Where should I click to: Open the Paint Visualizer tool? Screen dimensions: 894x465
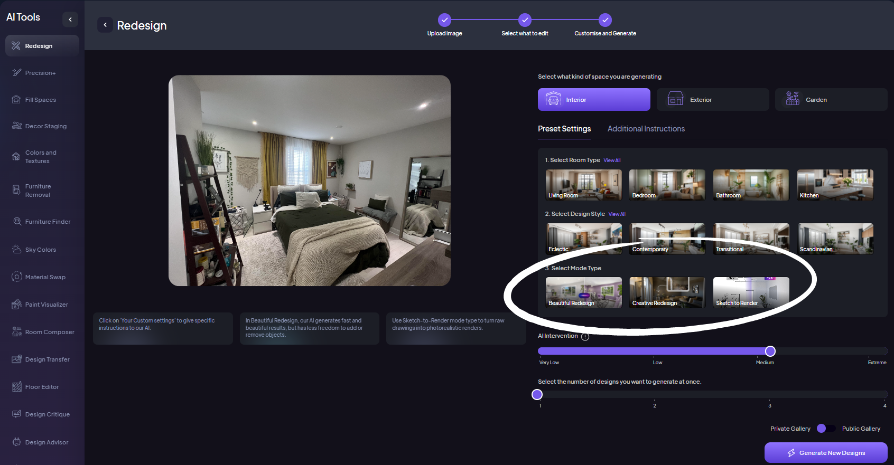tap(17, 305)
